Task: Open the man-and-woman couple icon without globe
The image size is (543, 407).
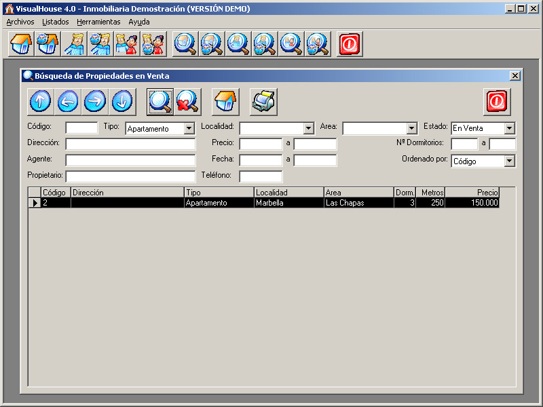Action: point(127,44)
